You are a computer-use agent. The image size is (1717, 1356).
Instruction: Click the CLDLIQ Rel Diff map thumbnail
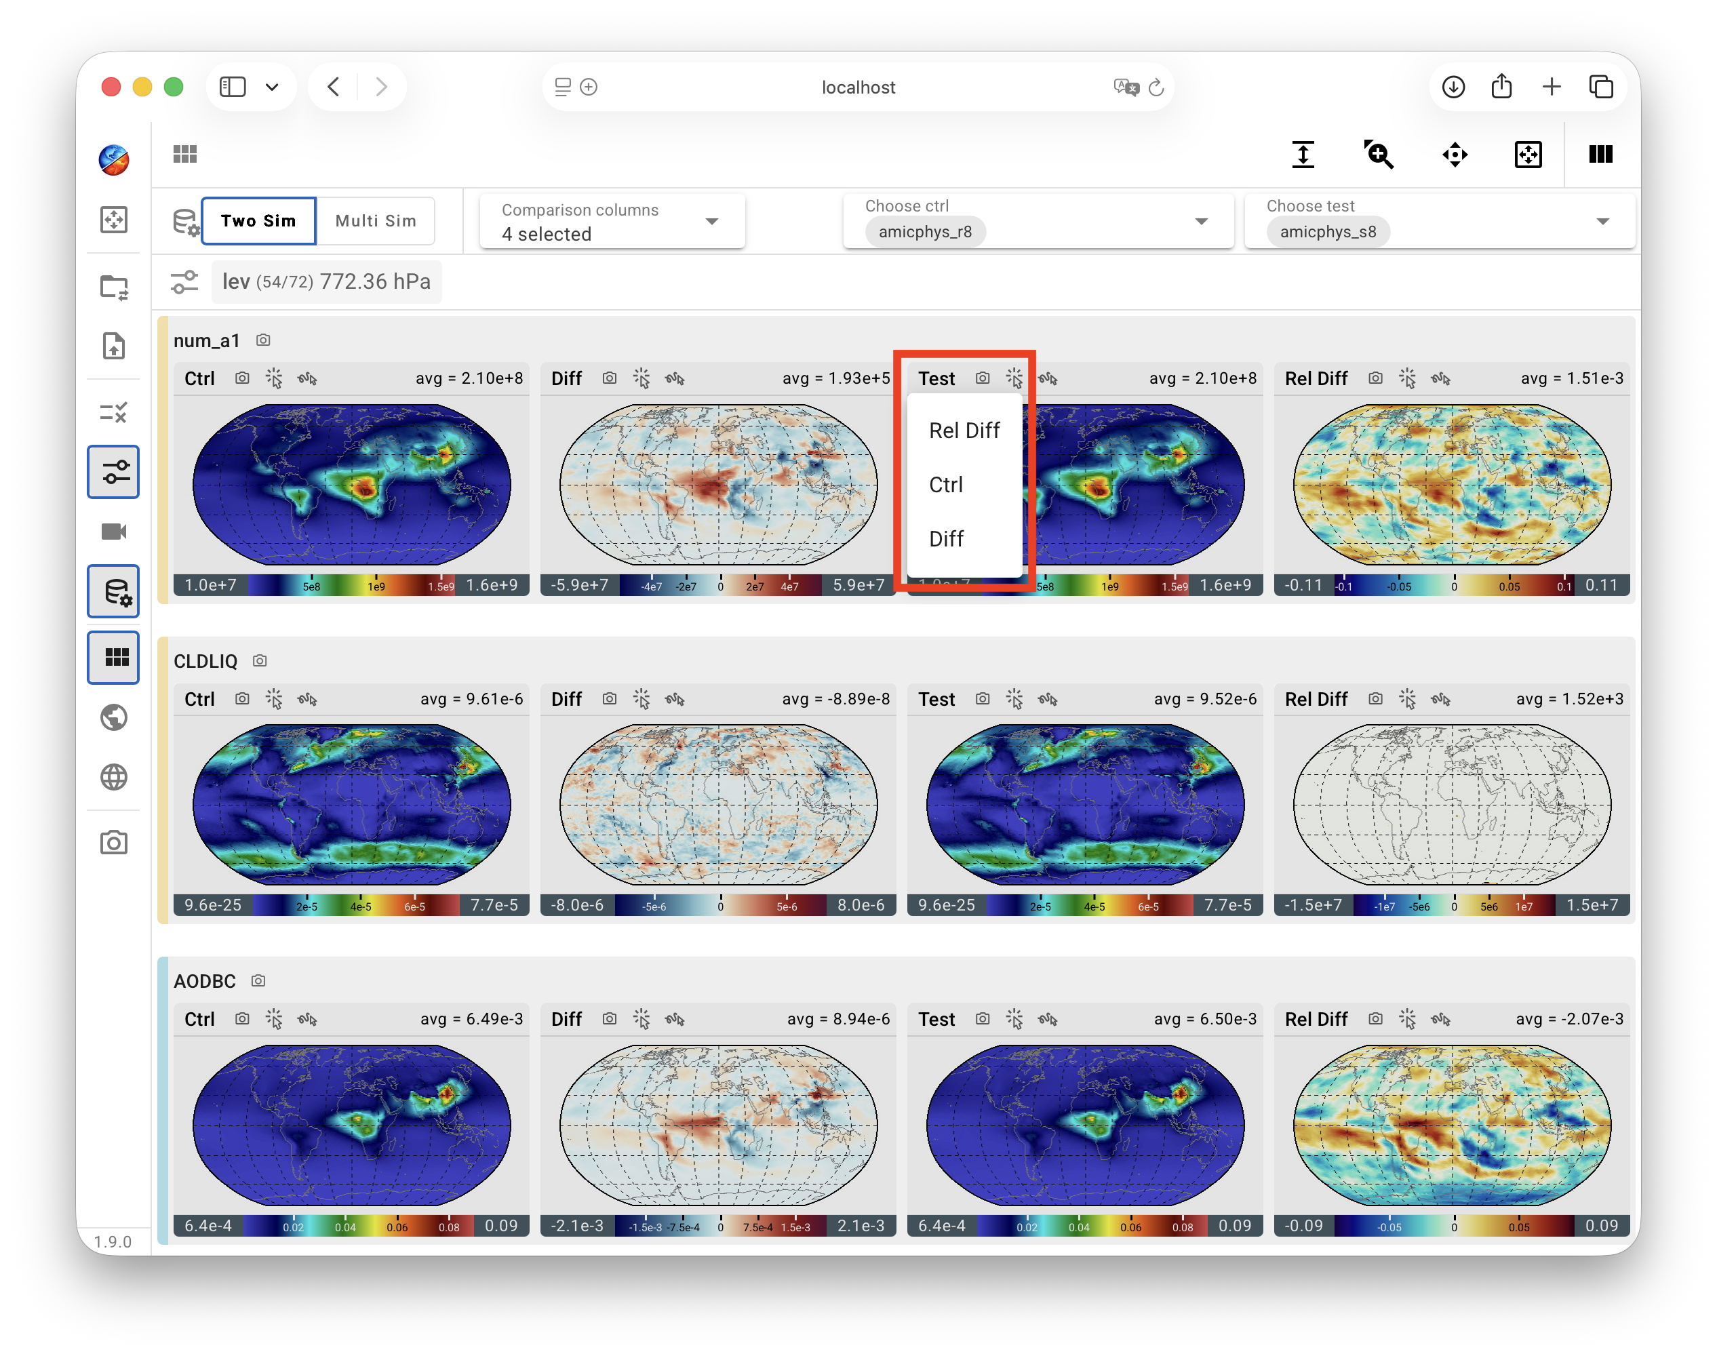pos(1452,804)
